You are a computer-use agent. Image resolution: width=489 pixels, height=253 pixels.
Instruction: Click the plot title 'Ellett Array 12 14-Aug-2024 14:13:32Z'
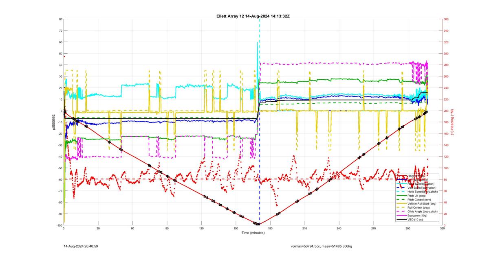[253, 16]
